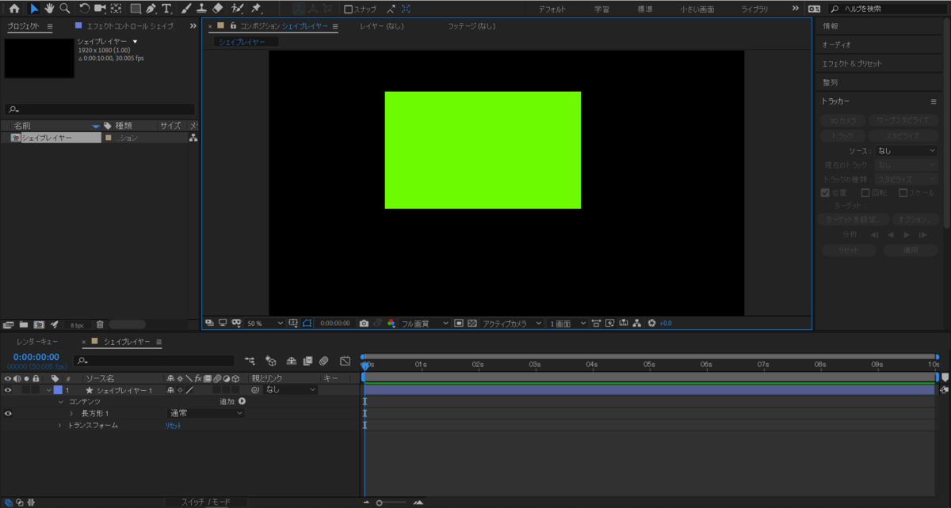Switch to the デフォルト workspace
Screen dimensions: 951x508
pos(552,9)
